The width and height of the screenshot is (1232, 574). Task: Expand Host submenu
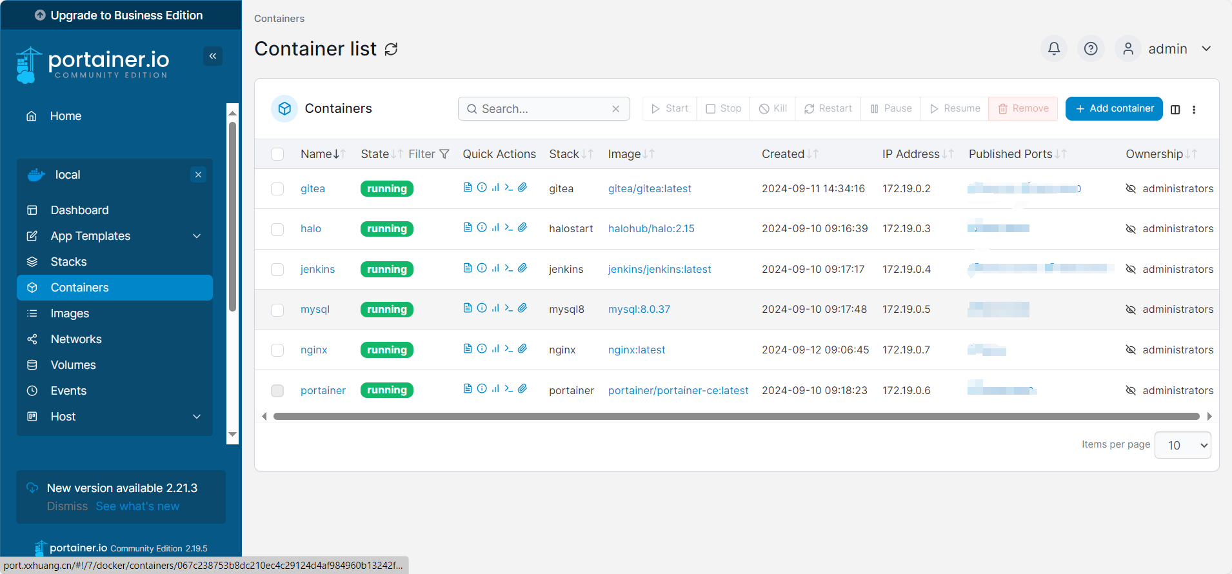coord(197,417)
